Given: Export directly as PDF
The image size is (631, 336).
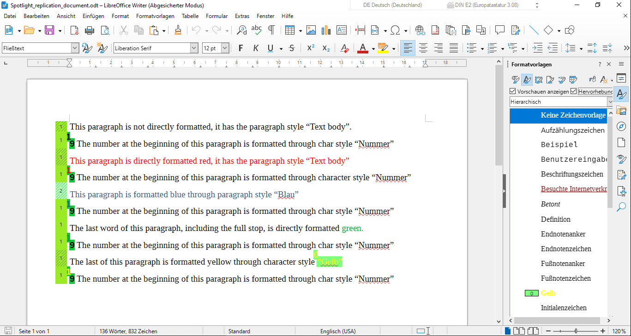Looking at the screenshot, I should (75, 30).
